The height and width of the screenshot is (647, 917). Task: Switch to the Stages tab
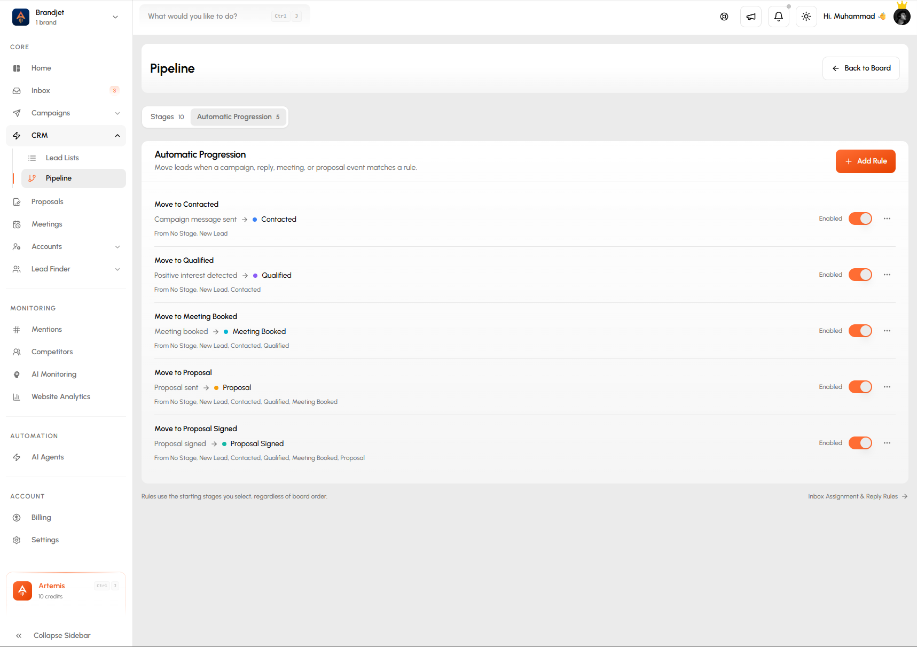[167, 117]
